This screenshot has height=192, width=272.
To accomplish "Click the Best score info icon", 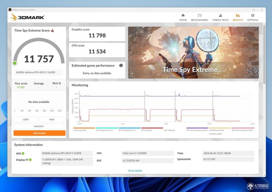I will (x=60, y=83).
